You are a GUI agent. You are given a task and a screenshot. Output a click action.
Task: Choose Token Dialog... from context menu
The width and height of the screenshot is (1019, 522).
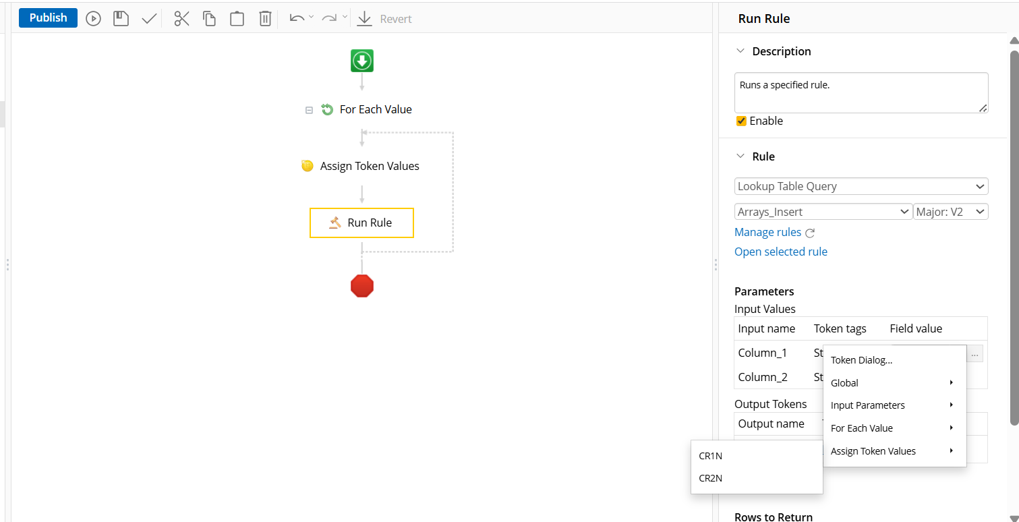click(861, 360)
